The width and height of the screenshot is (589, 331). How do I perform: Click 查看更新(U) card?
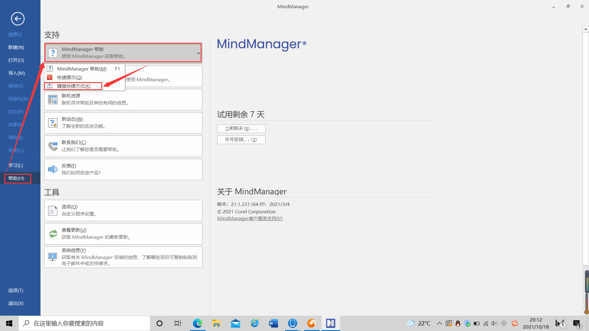pos(123,234)
